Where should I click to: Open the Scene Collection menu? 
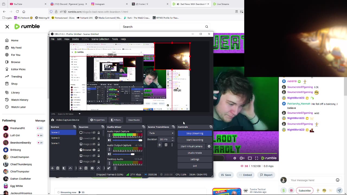click(x=100, y=39)
